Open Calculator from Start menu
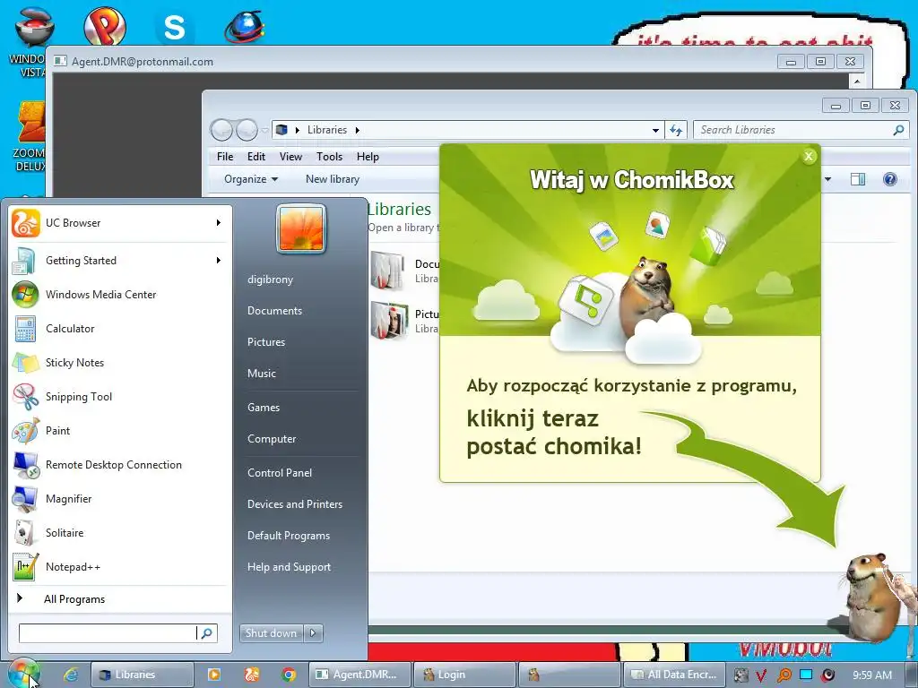 coord(120,328)
